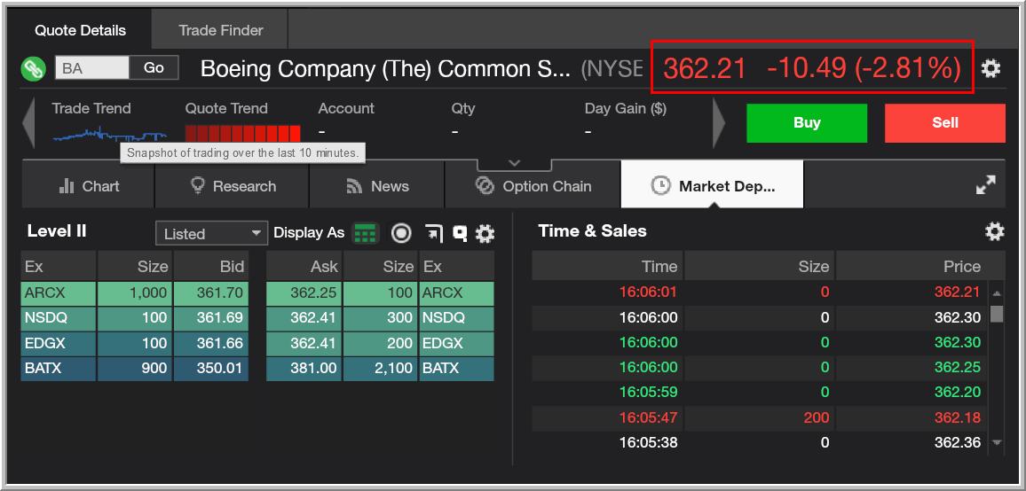Click bid size 1,000 for ARCX
The width and height of the screenshot is (1026, 491).
click(x=135, y=292)
